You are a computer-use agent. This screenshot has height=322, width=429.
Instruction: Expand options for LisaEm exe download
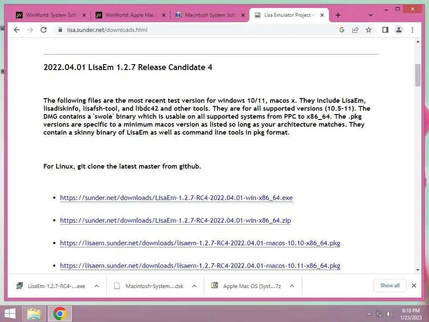[x=97, y=286]
